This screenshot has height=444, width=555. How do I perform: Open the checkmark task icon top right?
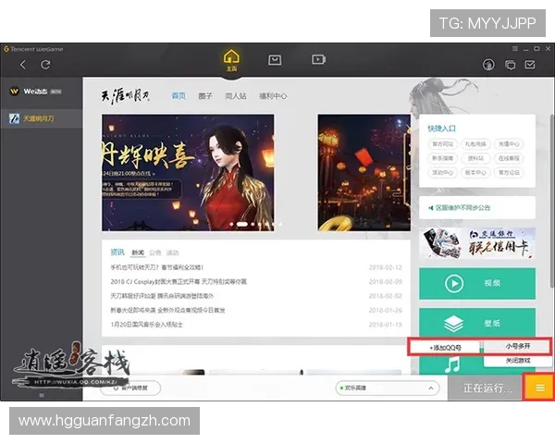tap(530, 65)
